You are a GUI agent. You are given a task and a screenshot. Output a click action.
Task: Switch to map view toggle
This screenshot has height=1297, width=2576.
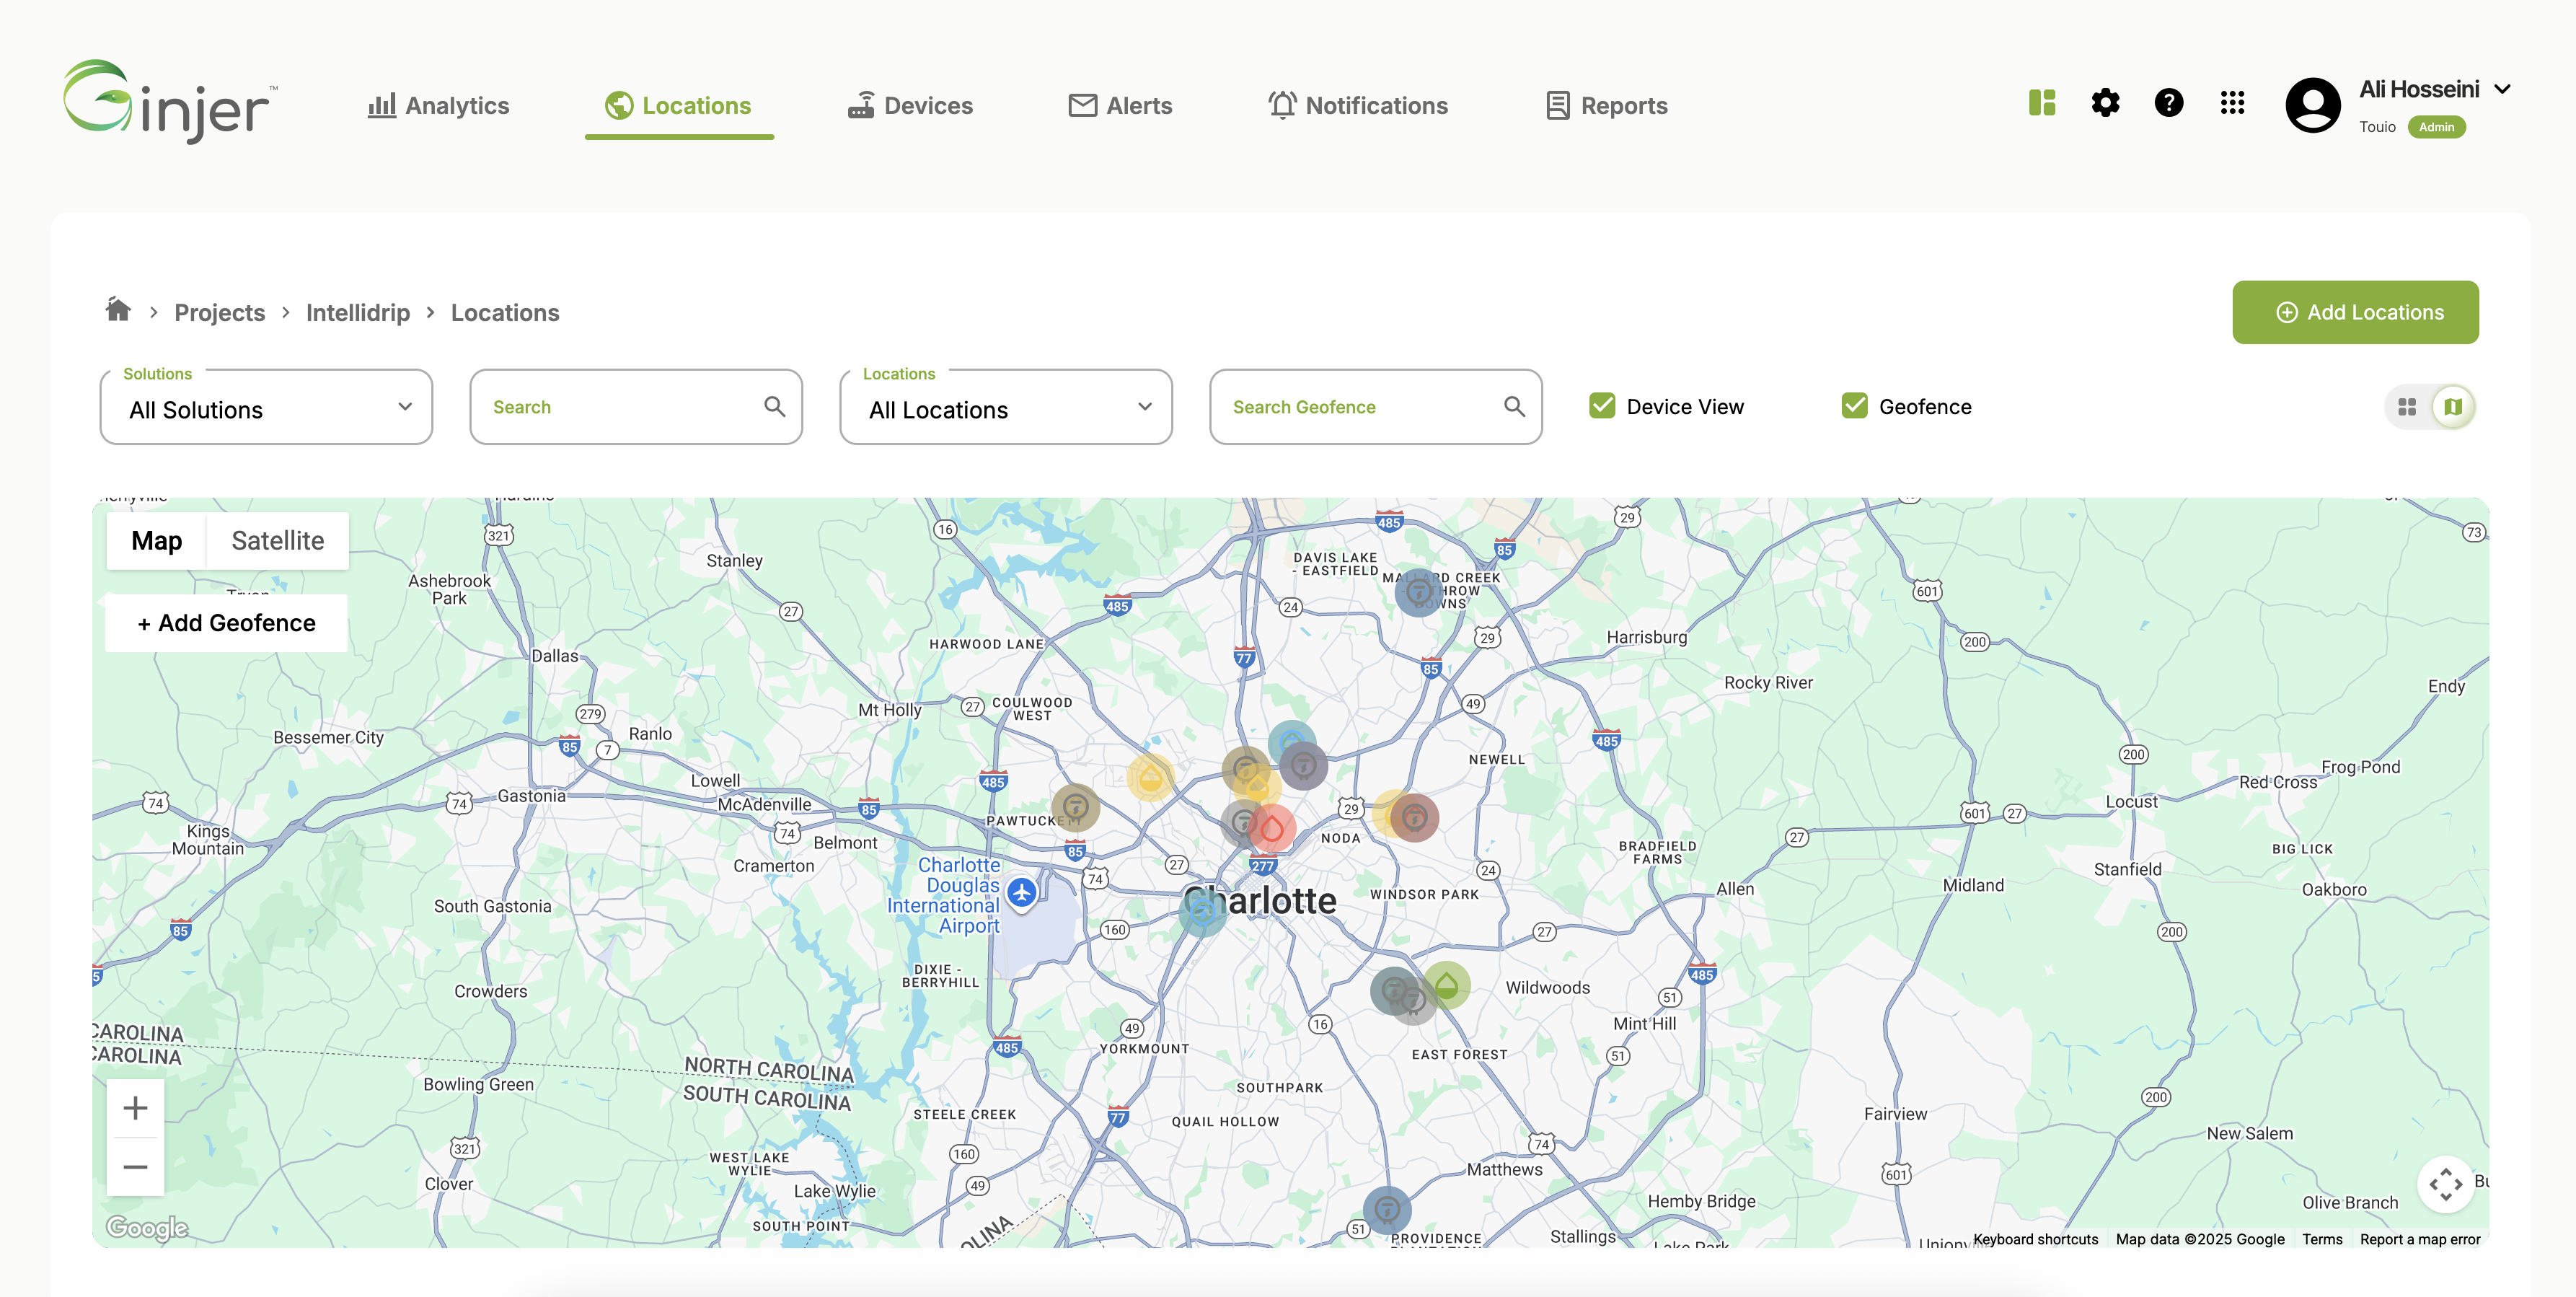tap(2453, 407)
